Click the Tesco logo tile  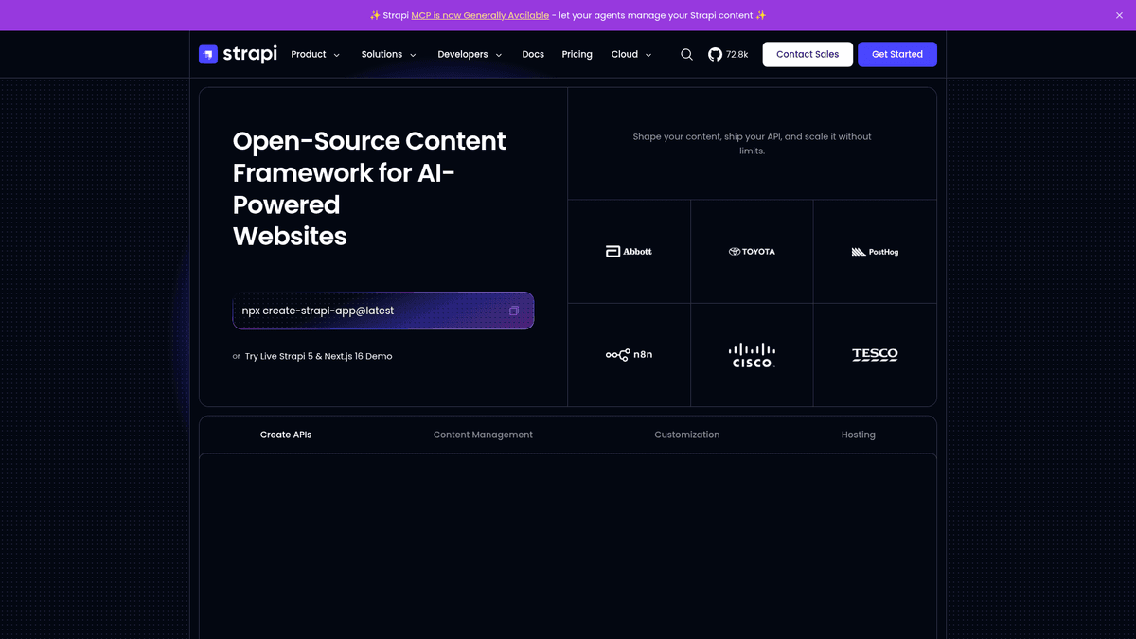(x=875, y=355)
